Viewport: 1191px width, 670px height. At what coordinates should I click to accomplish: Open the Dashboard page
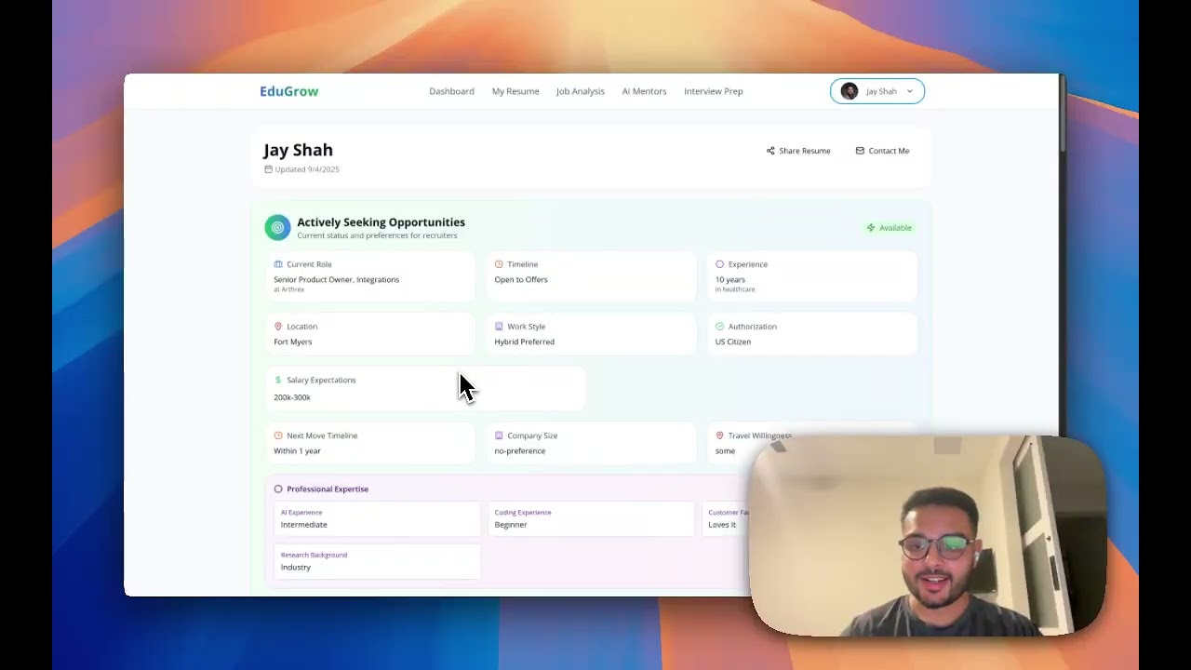[451, 91]
